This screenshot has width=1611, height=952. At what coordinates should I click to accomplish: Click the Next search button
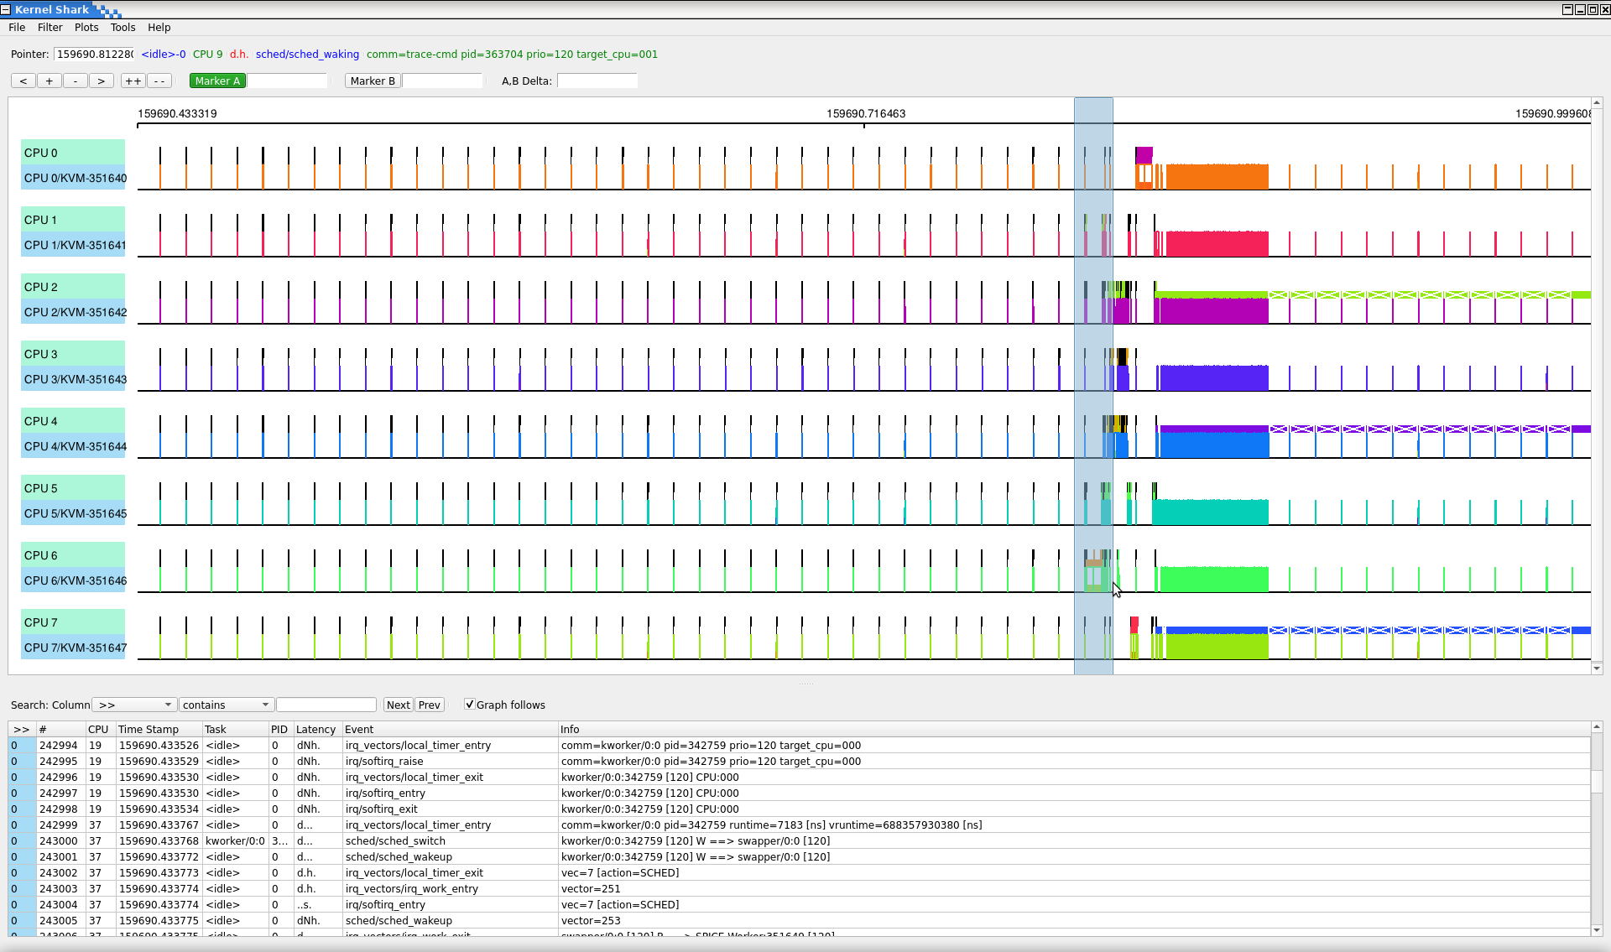click(398, 705)
